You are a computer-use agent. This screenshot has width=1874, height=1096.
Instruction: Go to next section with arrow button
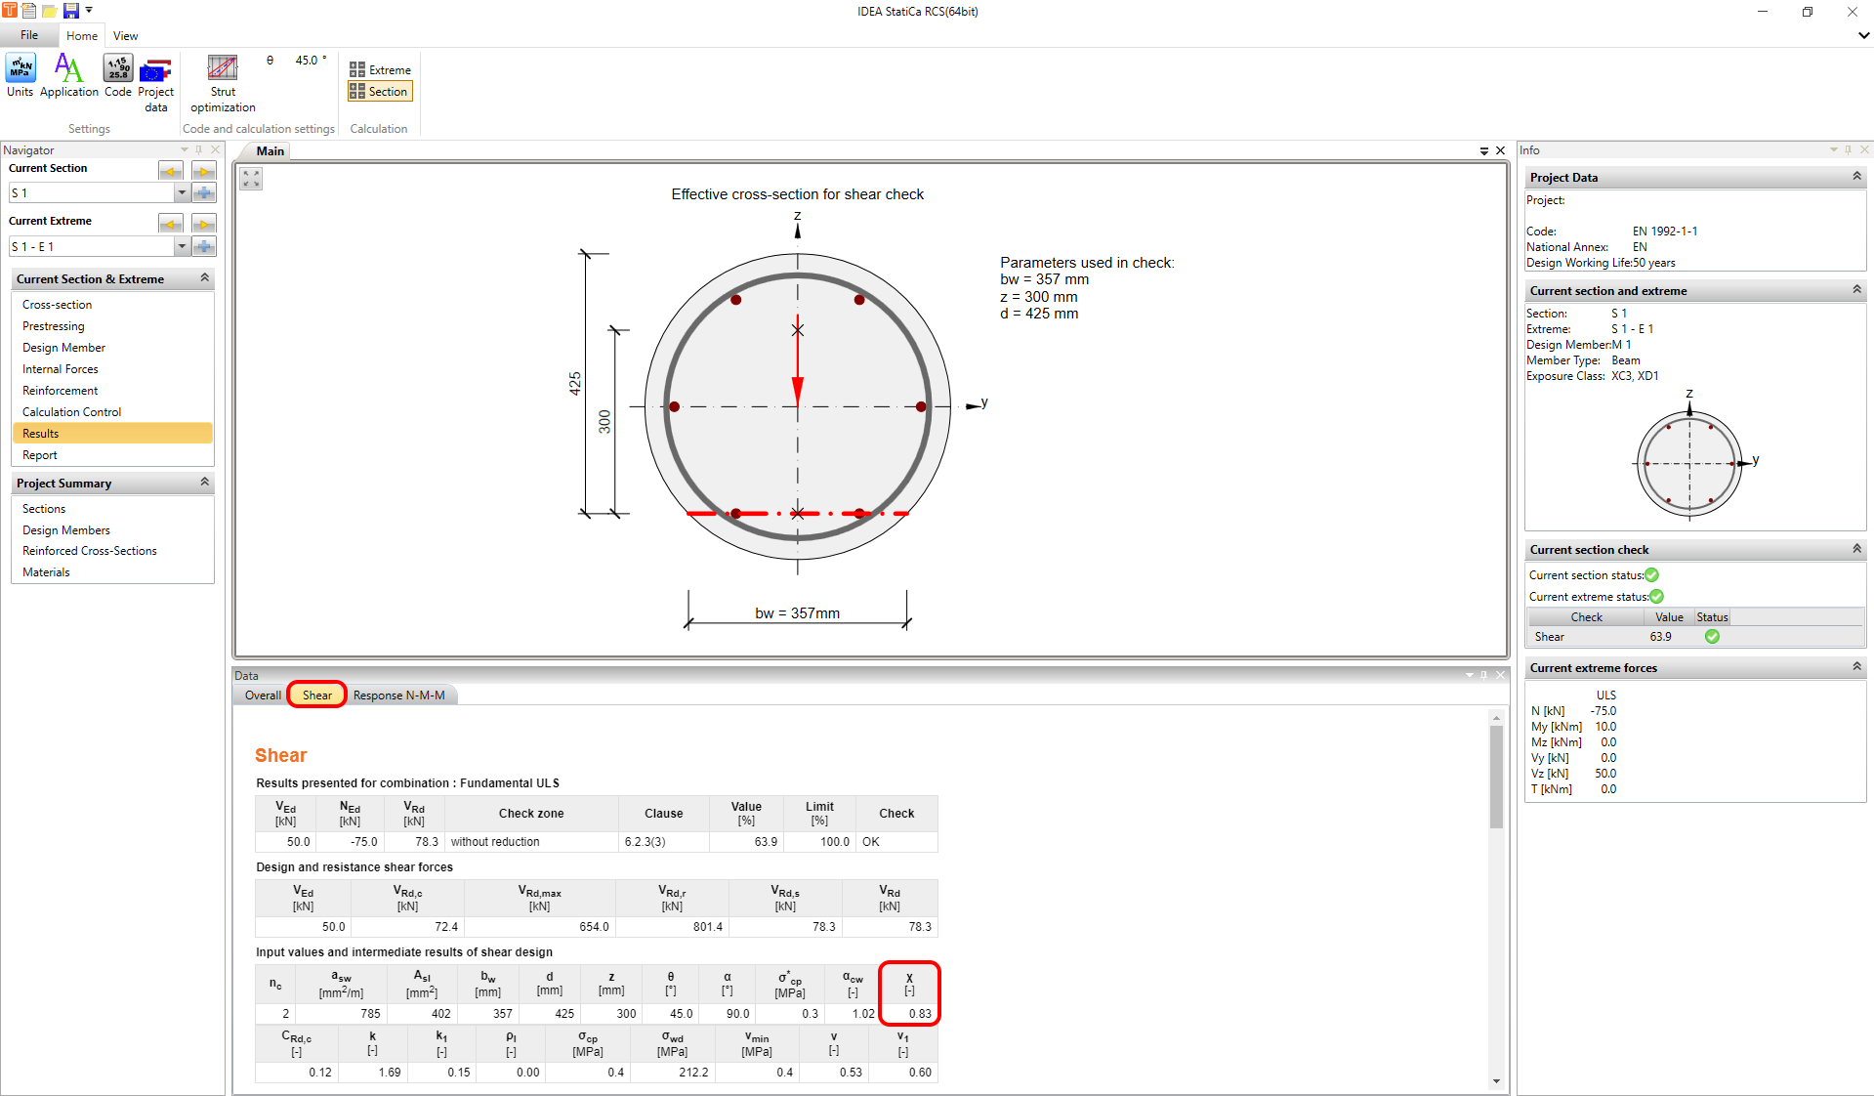(203, 170)
